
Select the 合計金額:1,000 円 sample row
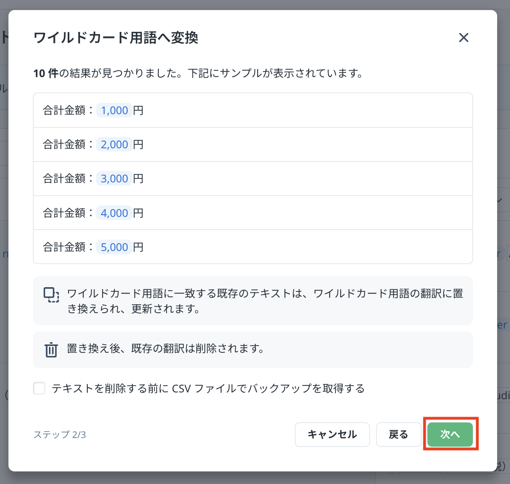pyautogui.click(x=253, y=110)
